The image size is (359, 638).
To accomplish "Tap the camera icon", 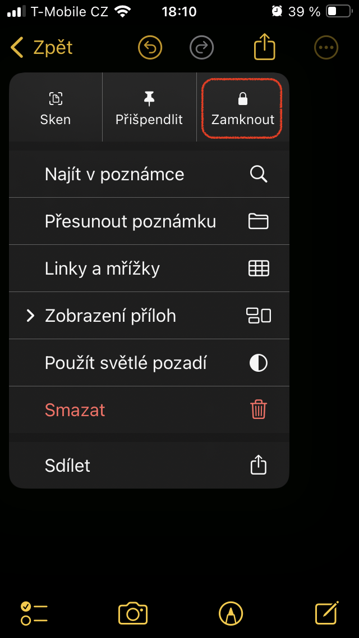I will 133,613.
